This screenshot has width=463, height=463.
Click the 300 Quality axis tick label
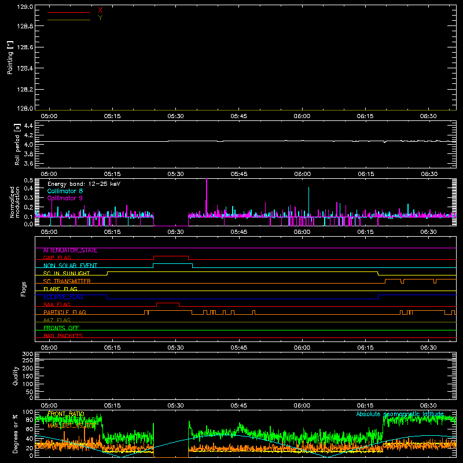coord(28,354)
